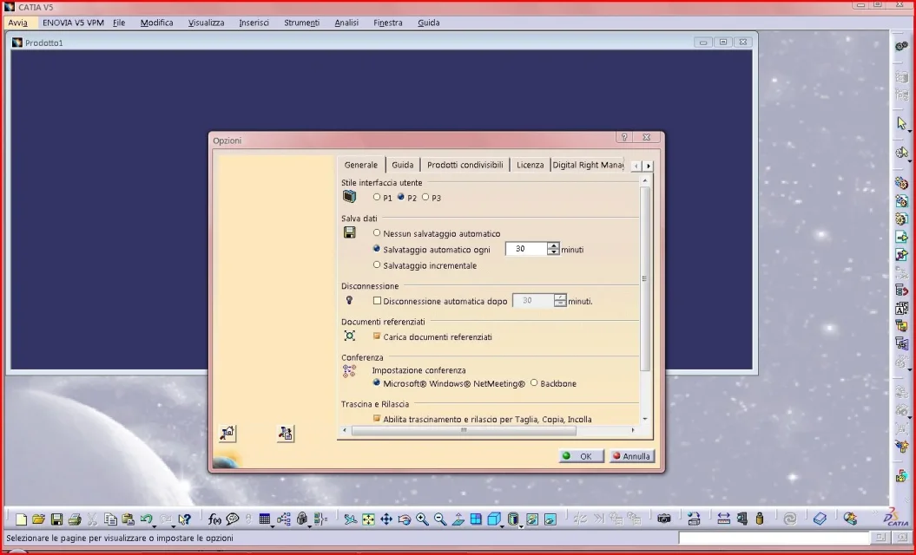This screenshot has height=555, width=916.
Task: Expand the Undo history dropdown arrow
Action: [x=155, y=526]
